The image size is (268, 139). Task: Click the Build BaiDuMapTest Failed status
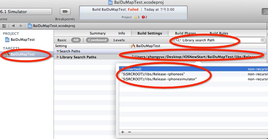coord(115,9)
